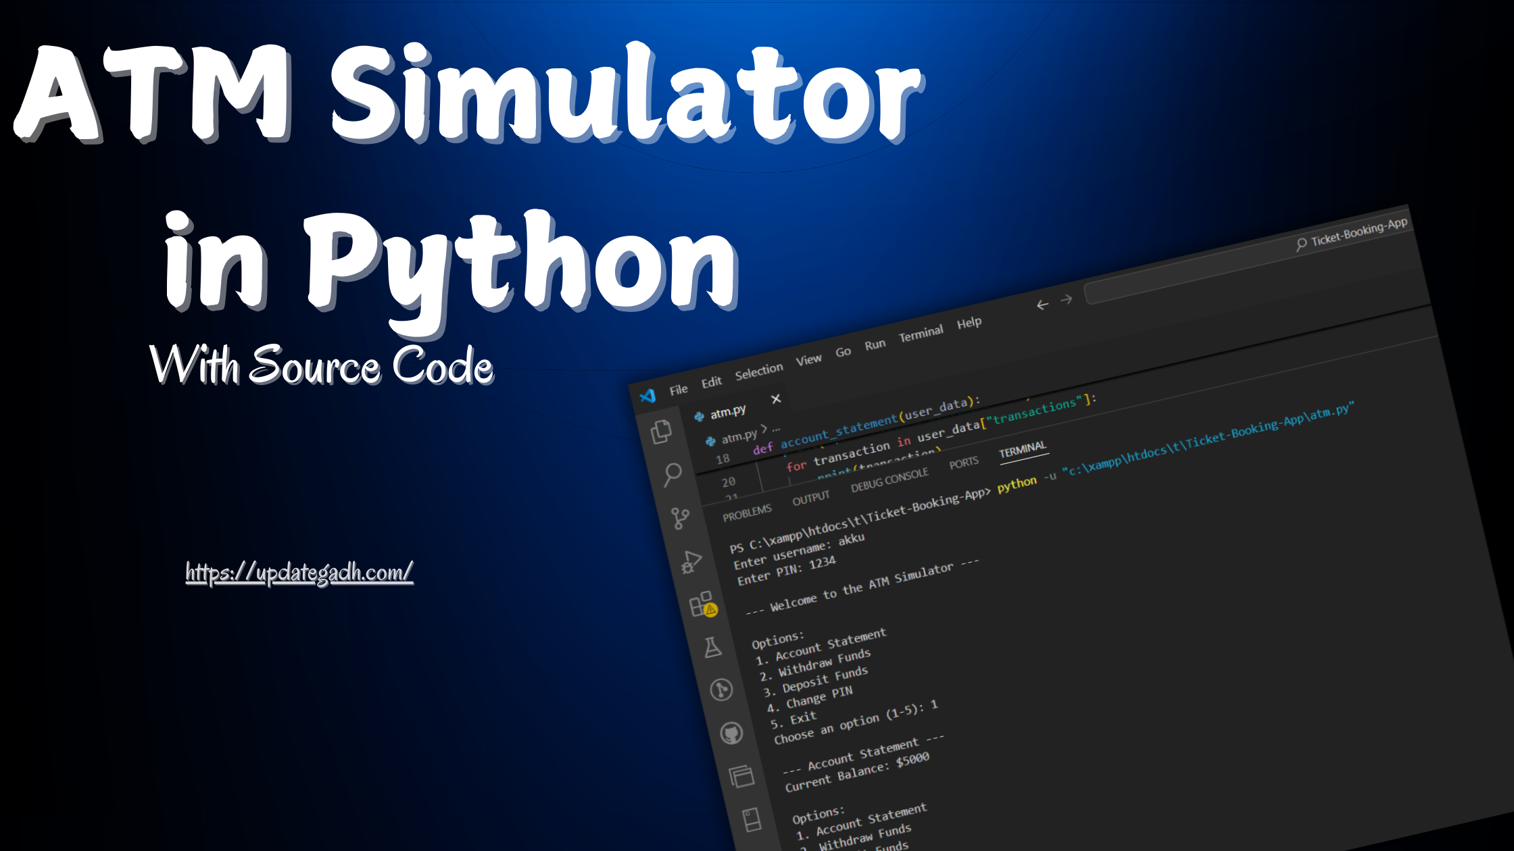This screenshot has height=851, width=1514.
Task: Open the Git graph circular icon
Action: click(722, 690)
